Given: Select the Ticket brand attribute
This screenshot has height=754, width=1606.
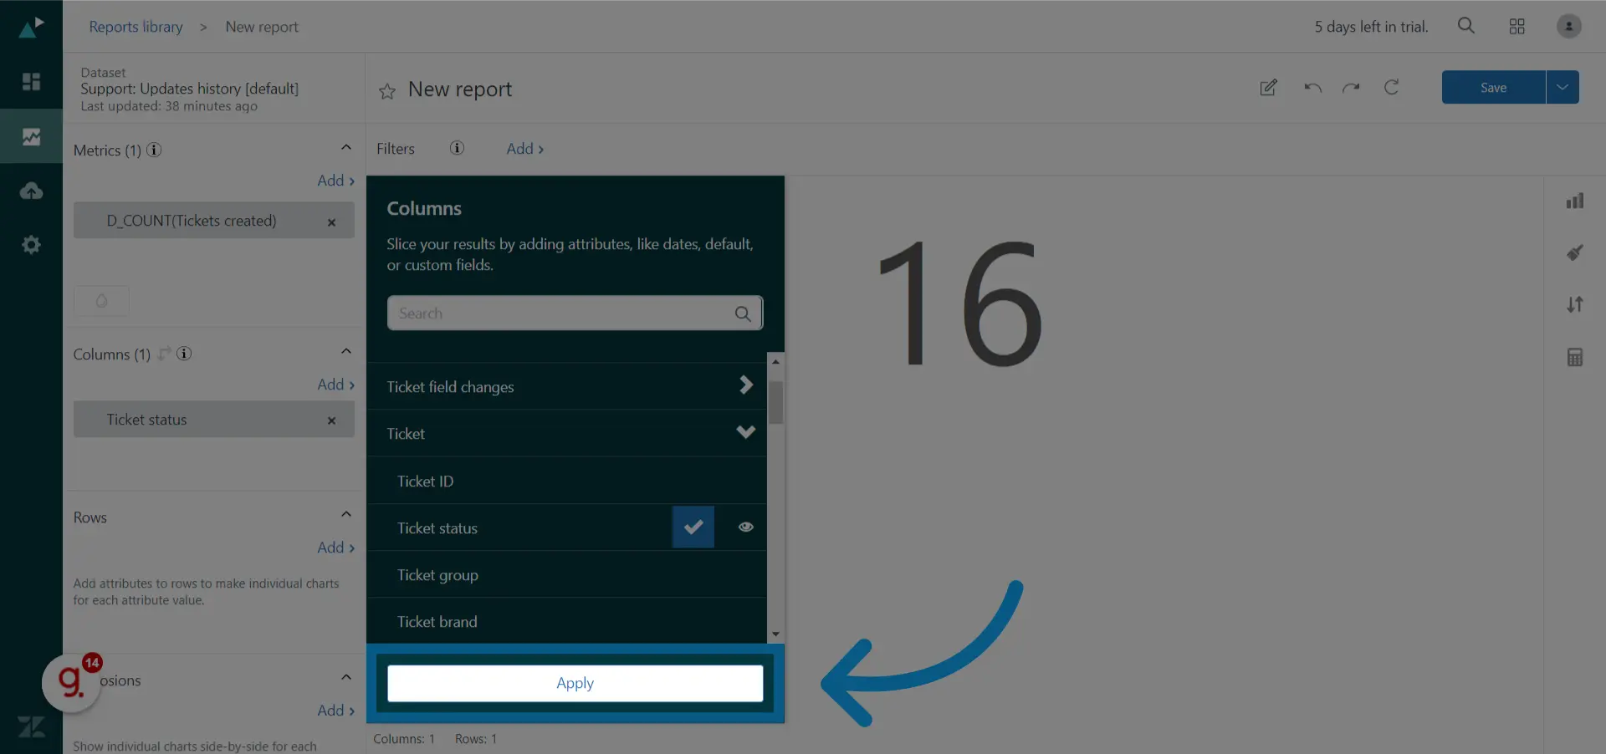Looking at the screenshot, I should point(566,621).
